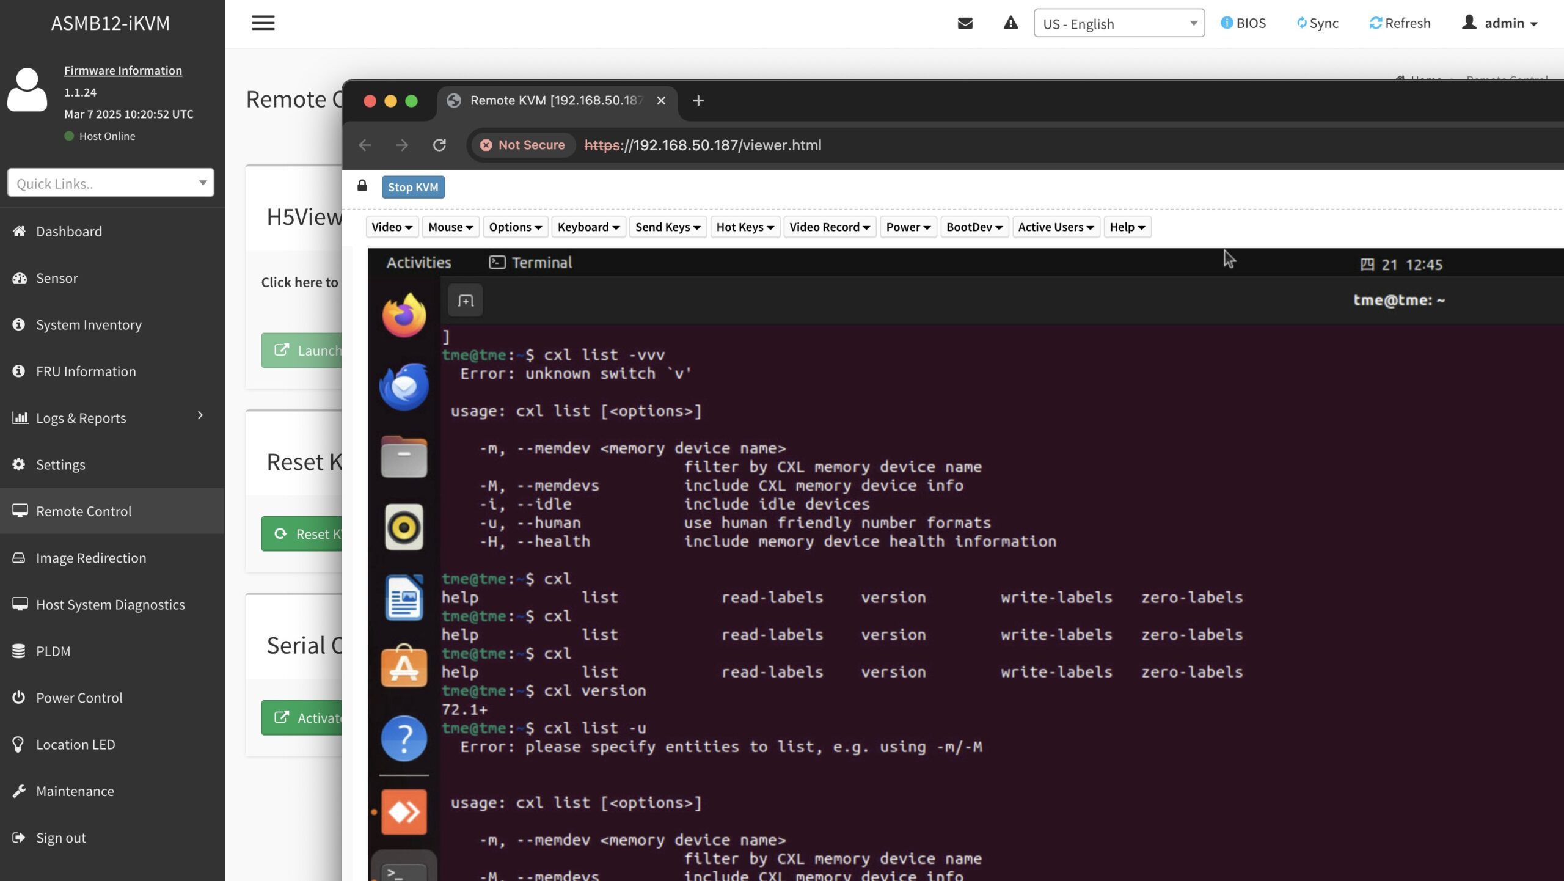
Task: Open the mail messages envelope icon
Action: (x=965, y=23)
